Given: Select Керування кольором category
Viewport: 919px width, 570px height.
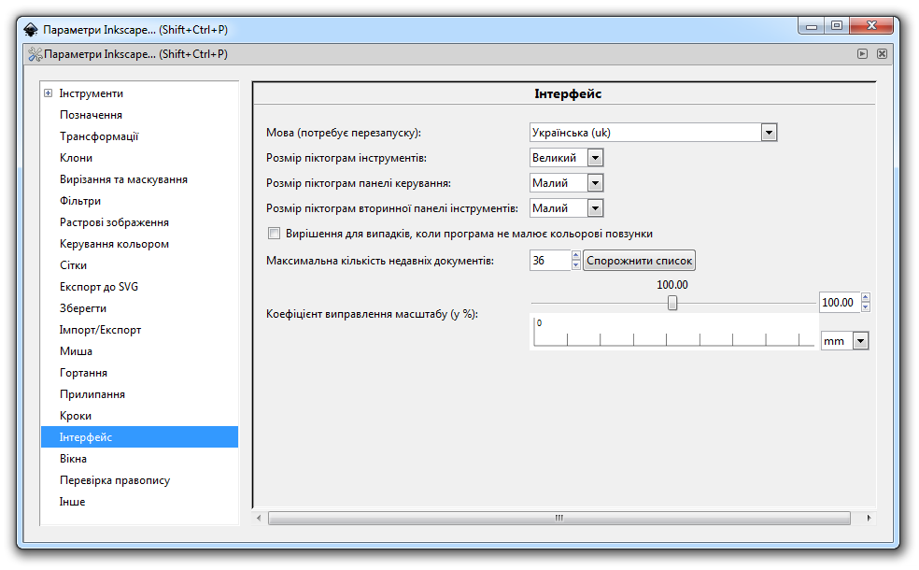Looking at the screenshot, I should 114,244.
